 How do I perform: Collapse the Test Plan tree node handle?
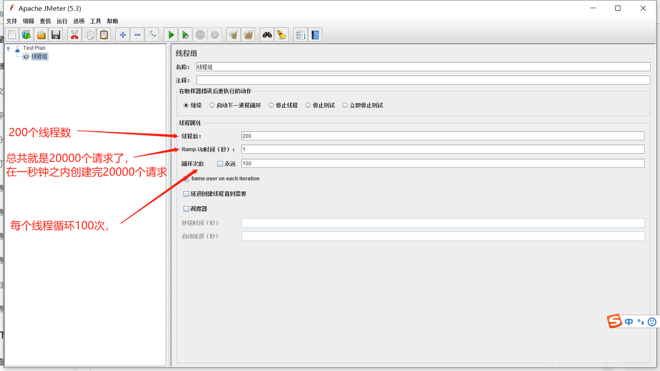8,49
